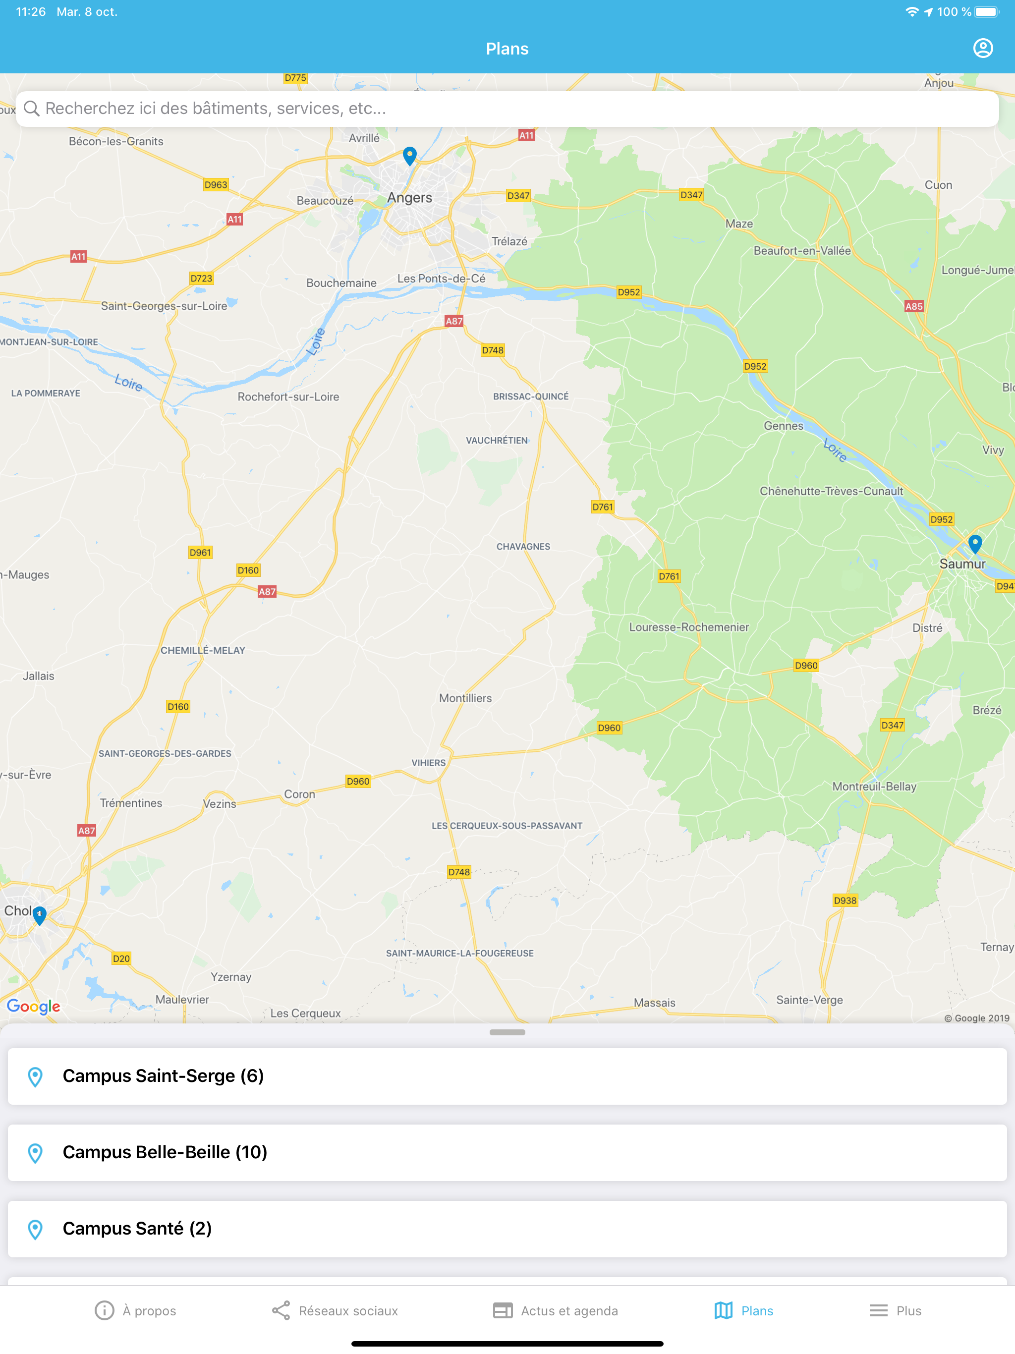This screenshot has width=1015, height=1354.
Task: Tap the location pin beside Campus Santé
Action: [x=36, y=1229]
